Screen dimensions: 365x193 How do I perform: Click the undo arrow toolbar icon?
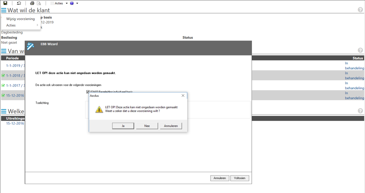pyautogui.click(x=19, y=3)
